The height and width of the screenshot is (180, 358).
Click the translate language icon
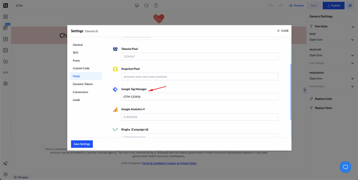(6, 163)
